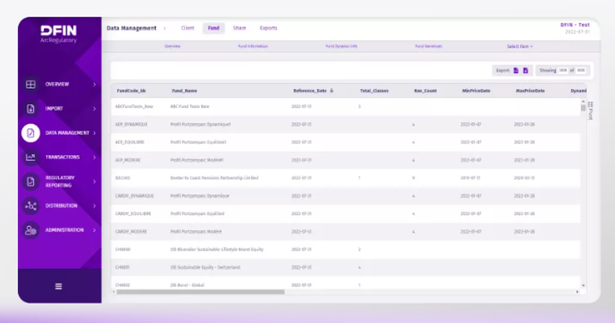Select the AEP_DYNAMIQUE fund code cell
This screenshot has width=615, height=323.
point(132,125)
